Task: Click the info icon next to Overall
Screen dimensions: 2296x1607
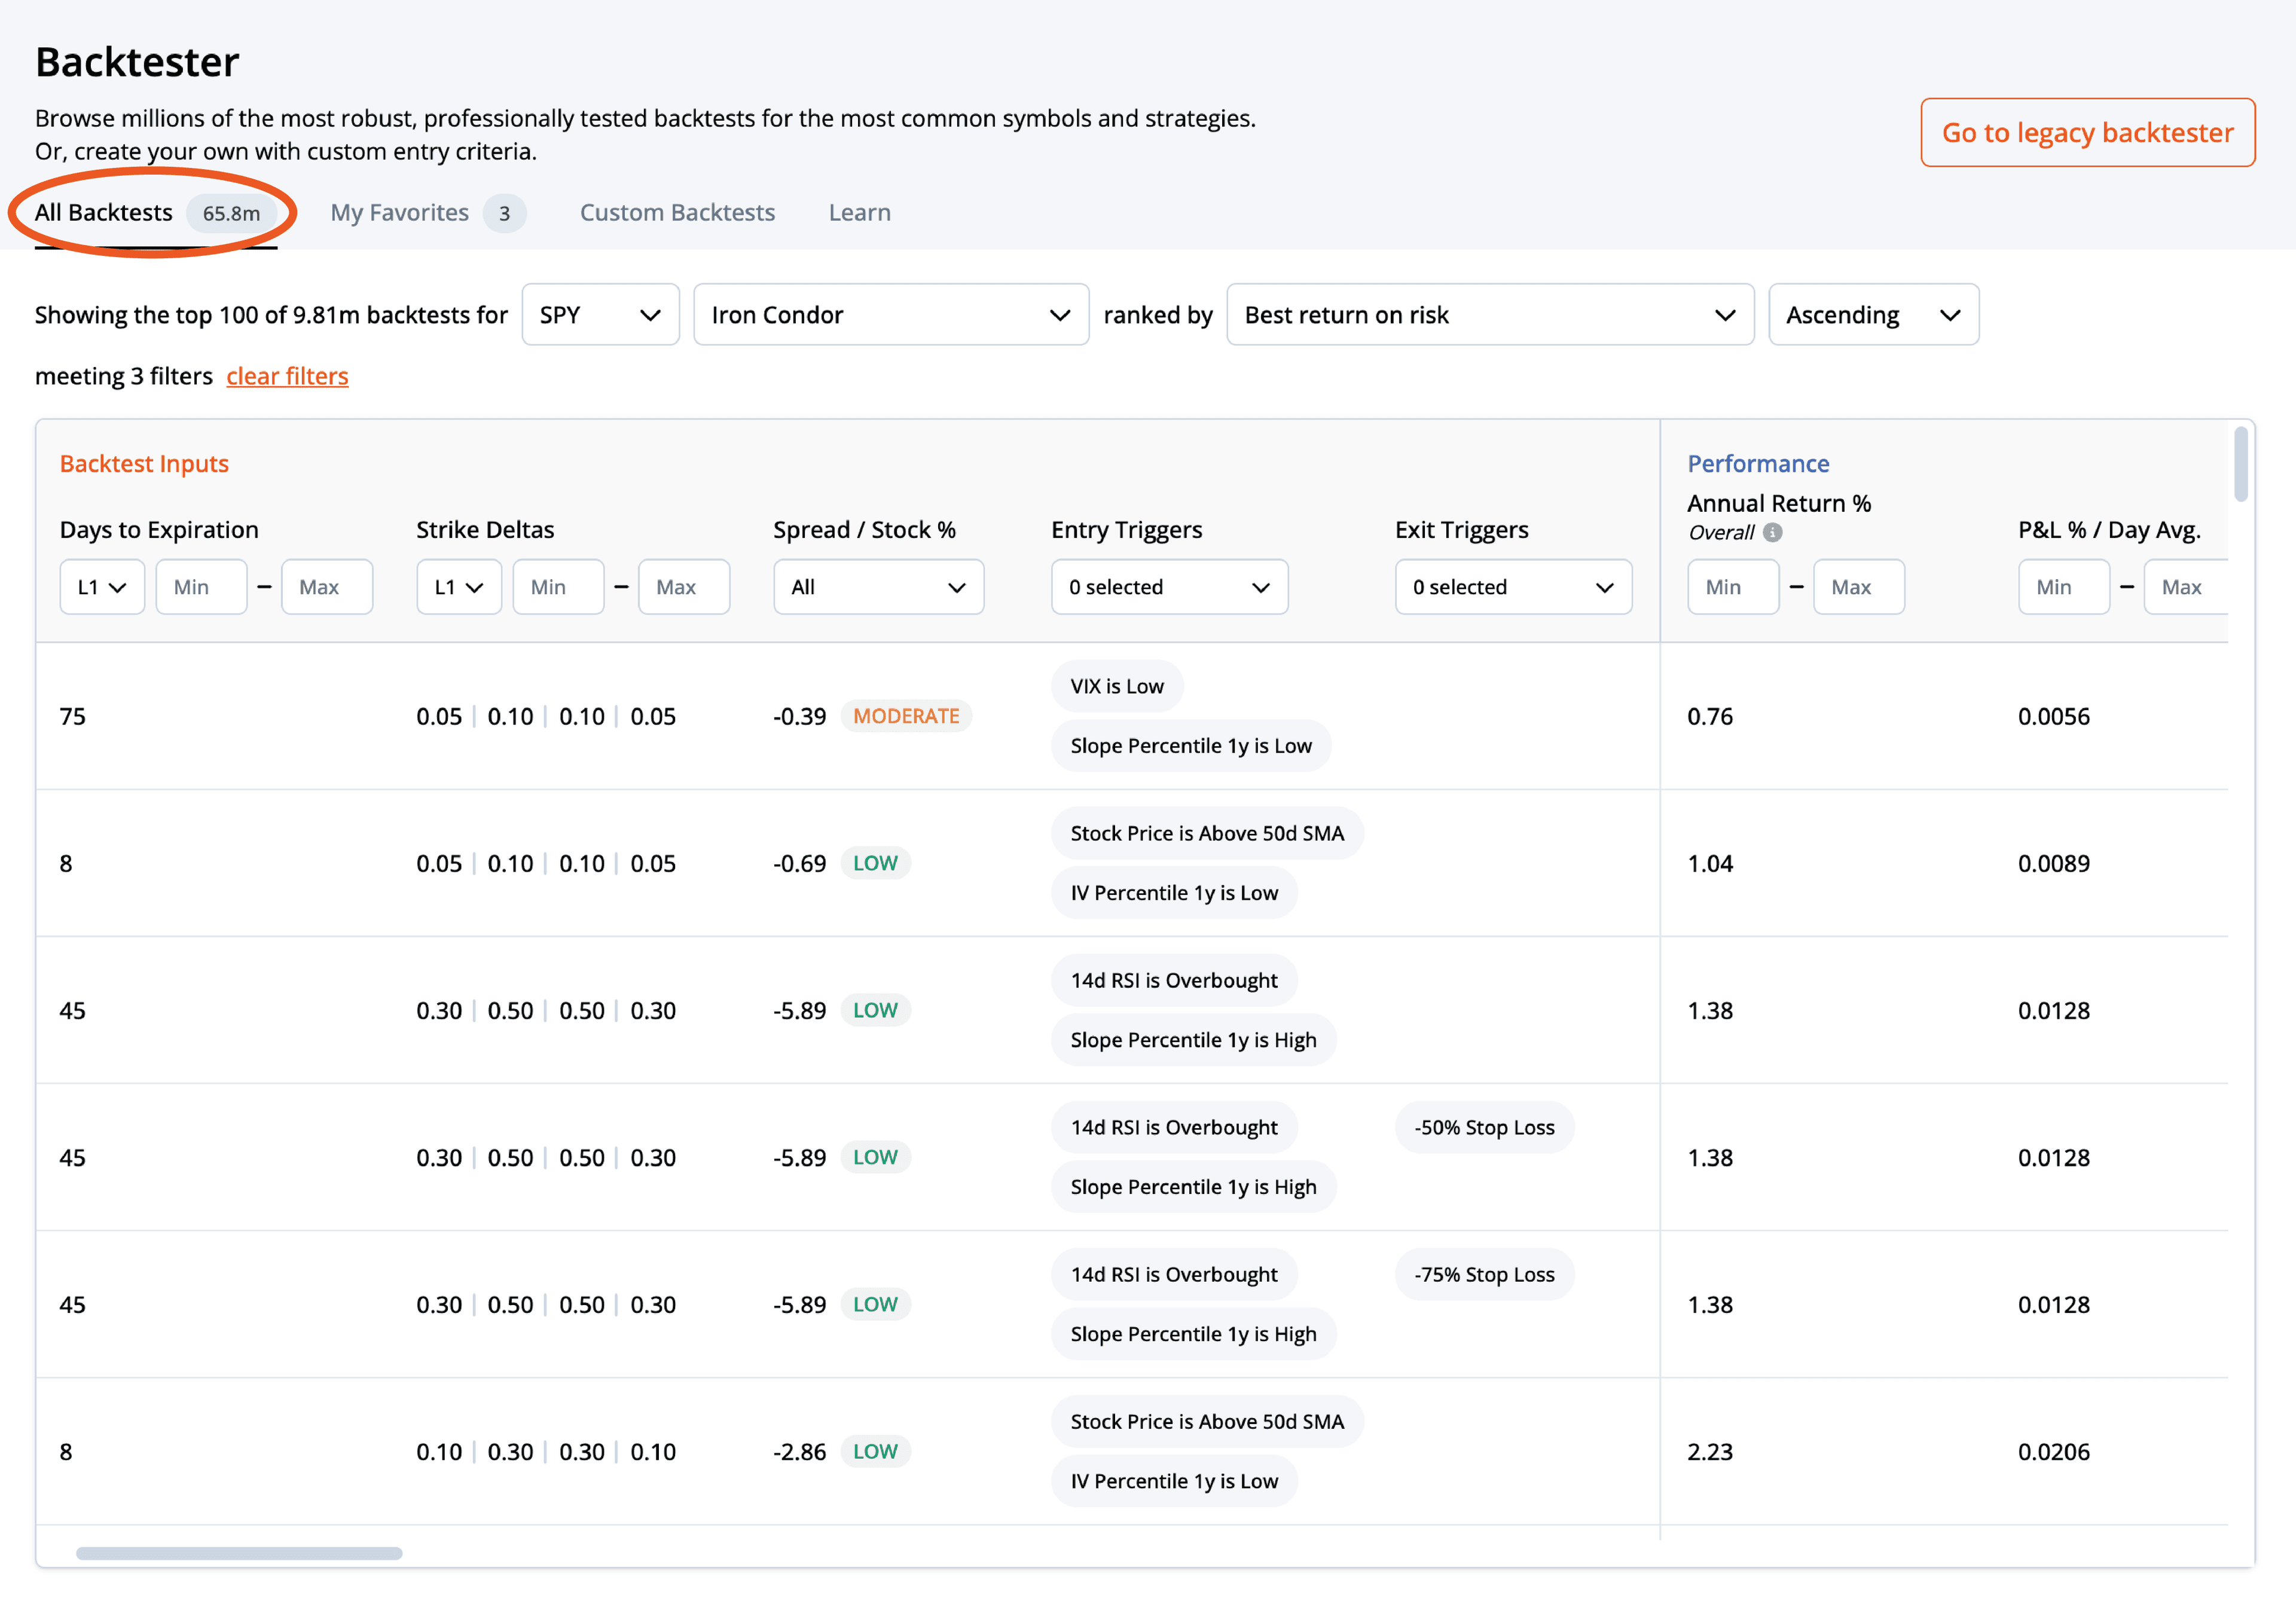Action: pyautogui.click(x=1772, y=532)
